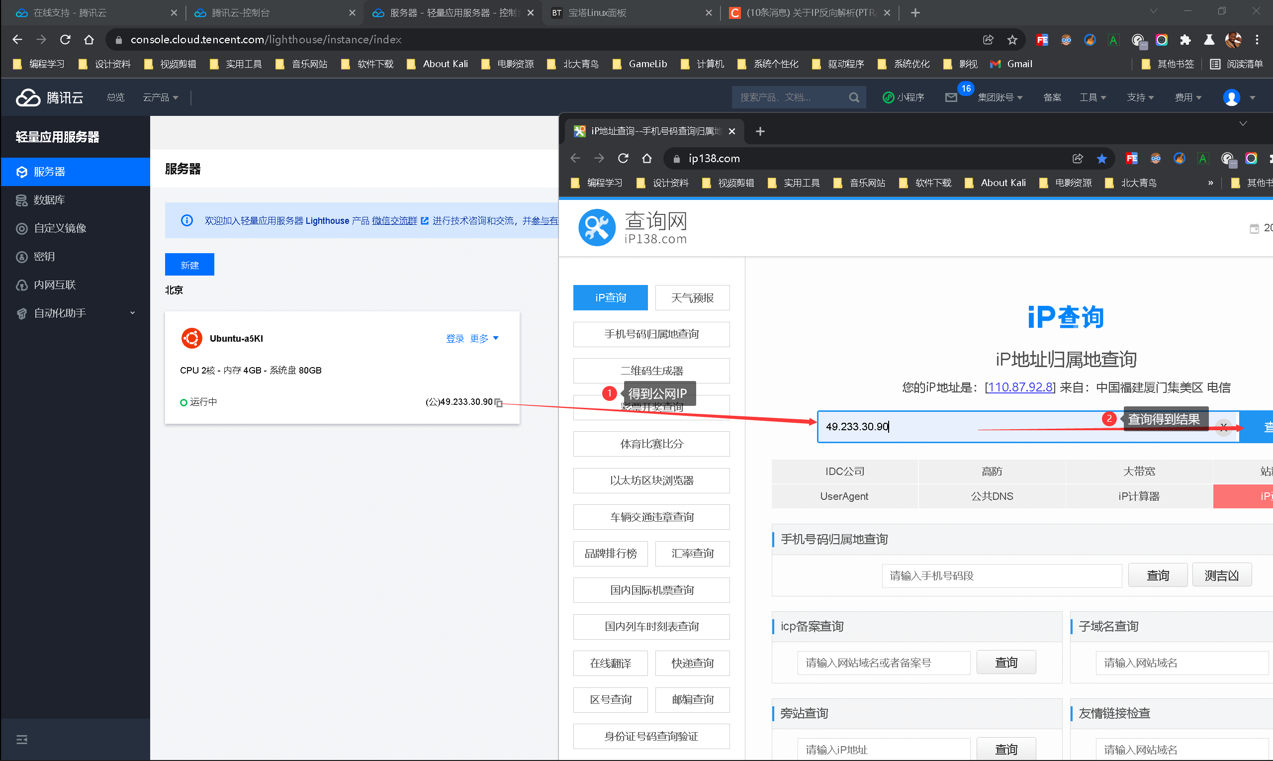Viewport: 1273px width, 761px height.
Task: Expand 更多 menu on Ubuntu-a5KI card
Action: 484,338
